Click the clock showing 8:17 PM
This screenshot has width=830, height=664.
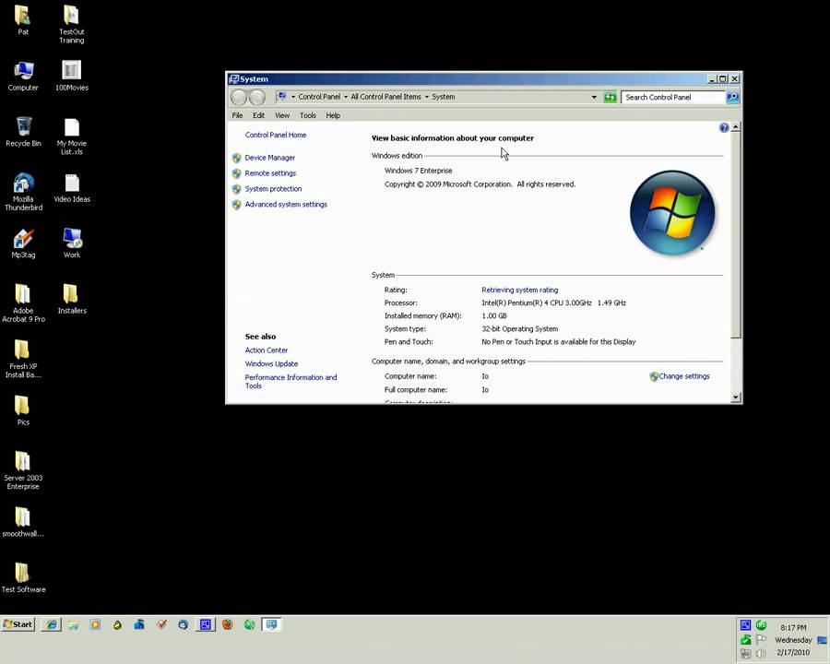(x=793, y=627)
